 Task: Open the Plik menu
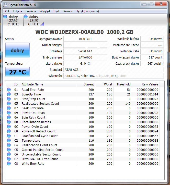tap(7, 11)
